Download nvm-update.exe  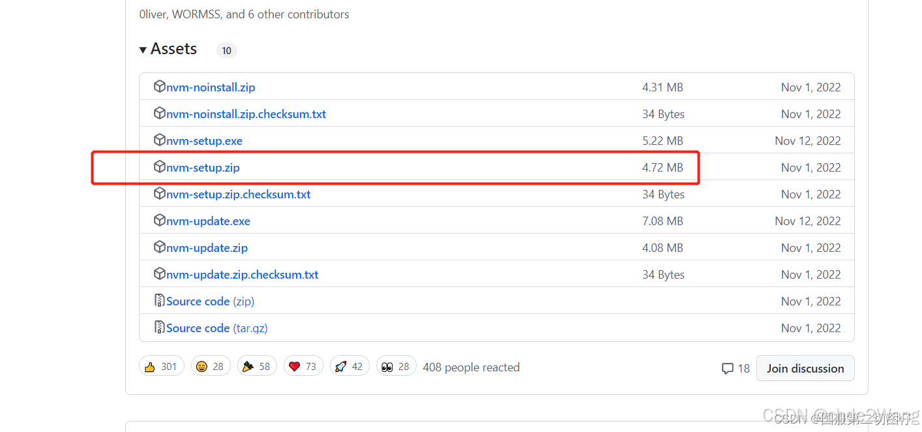[x=208, y=221]
